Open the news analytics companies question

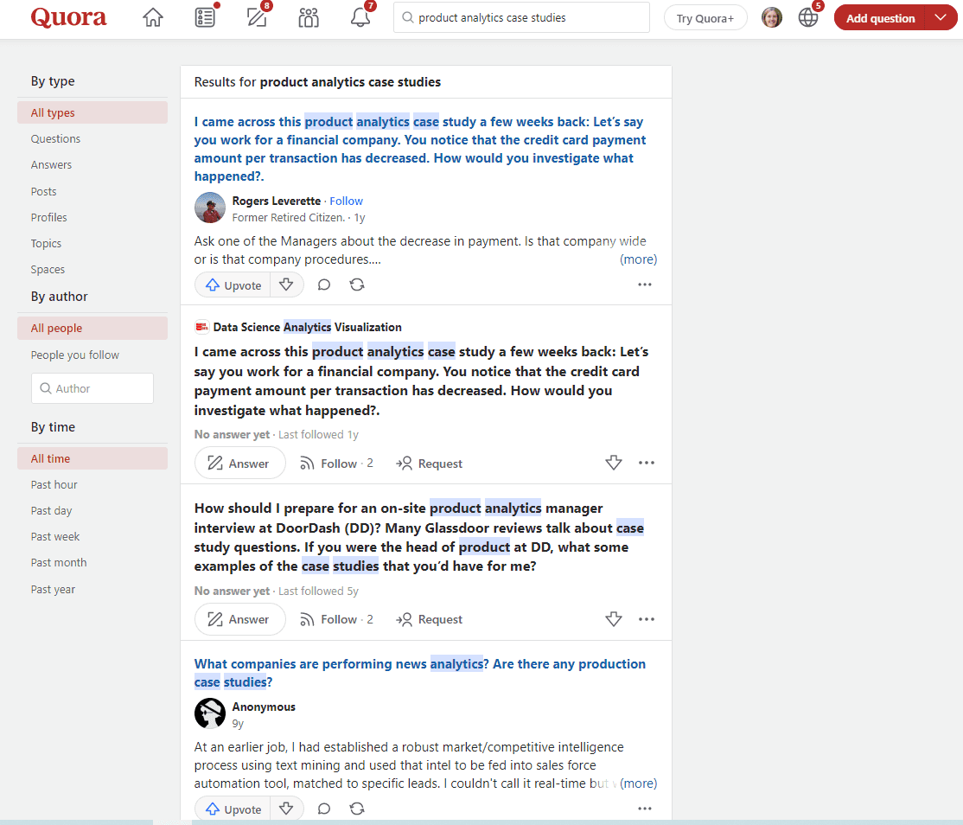[x=420, y=673]
